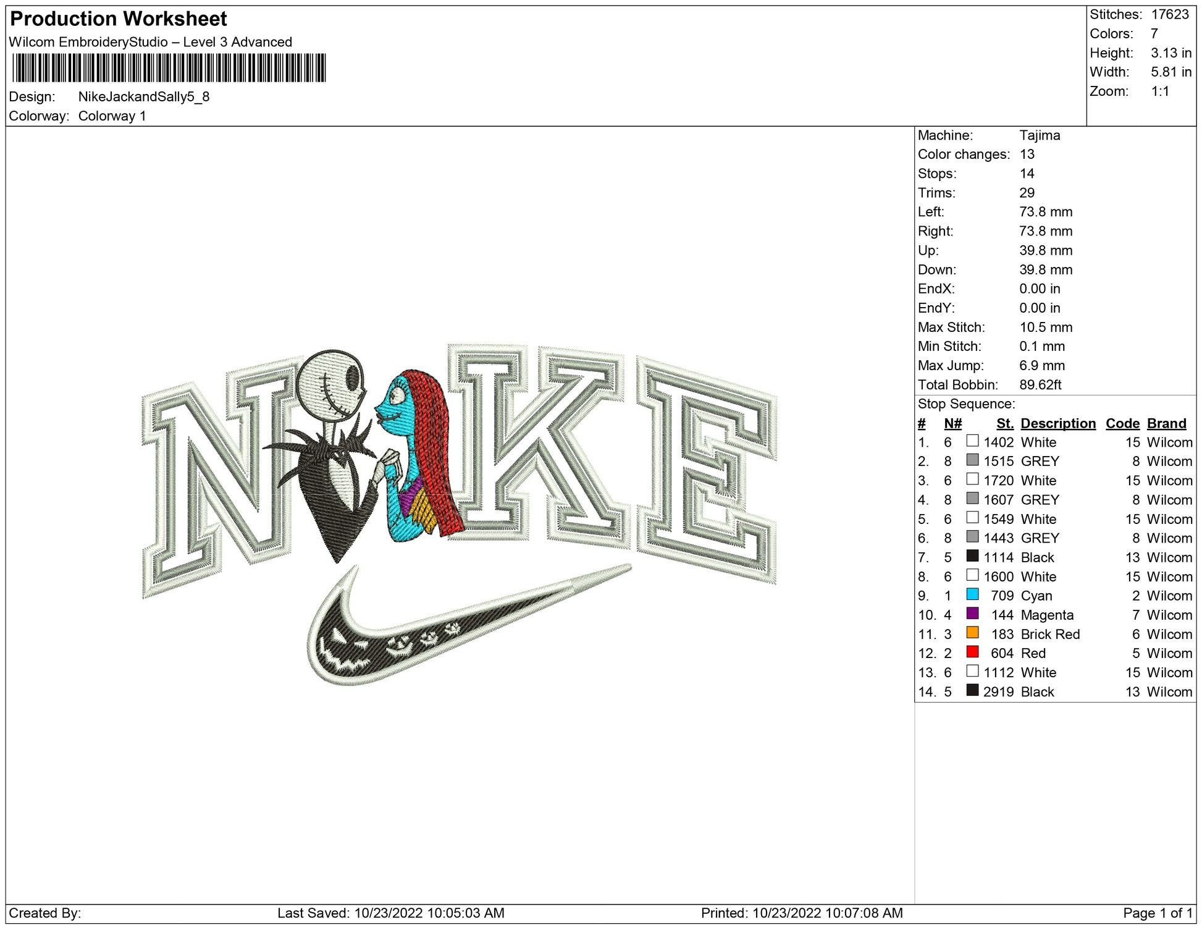Click the barcode under the Wilcom title
This screenshot has height=925, width=1202.
coord(169,68)
